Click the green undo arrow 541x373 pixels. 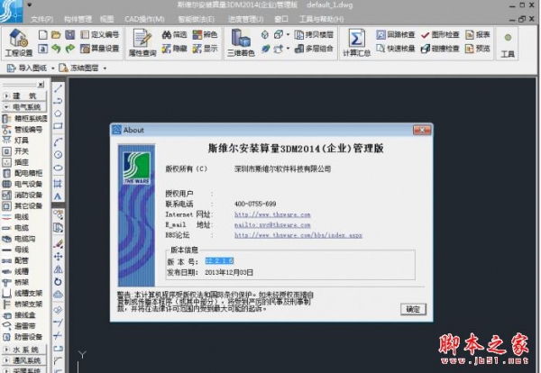tap(56, 49)
